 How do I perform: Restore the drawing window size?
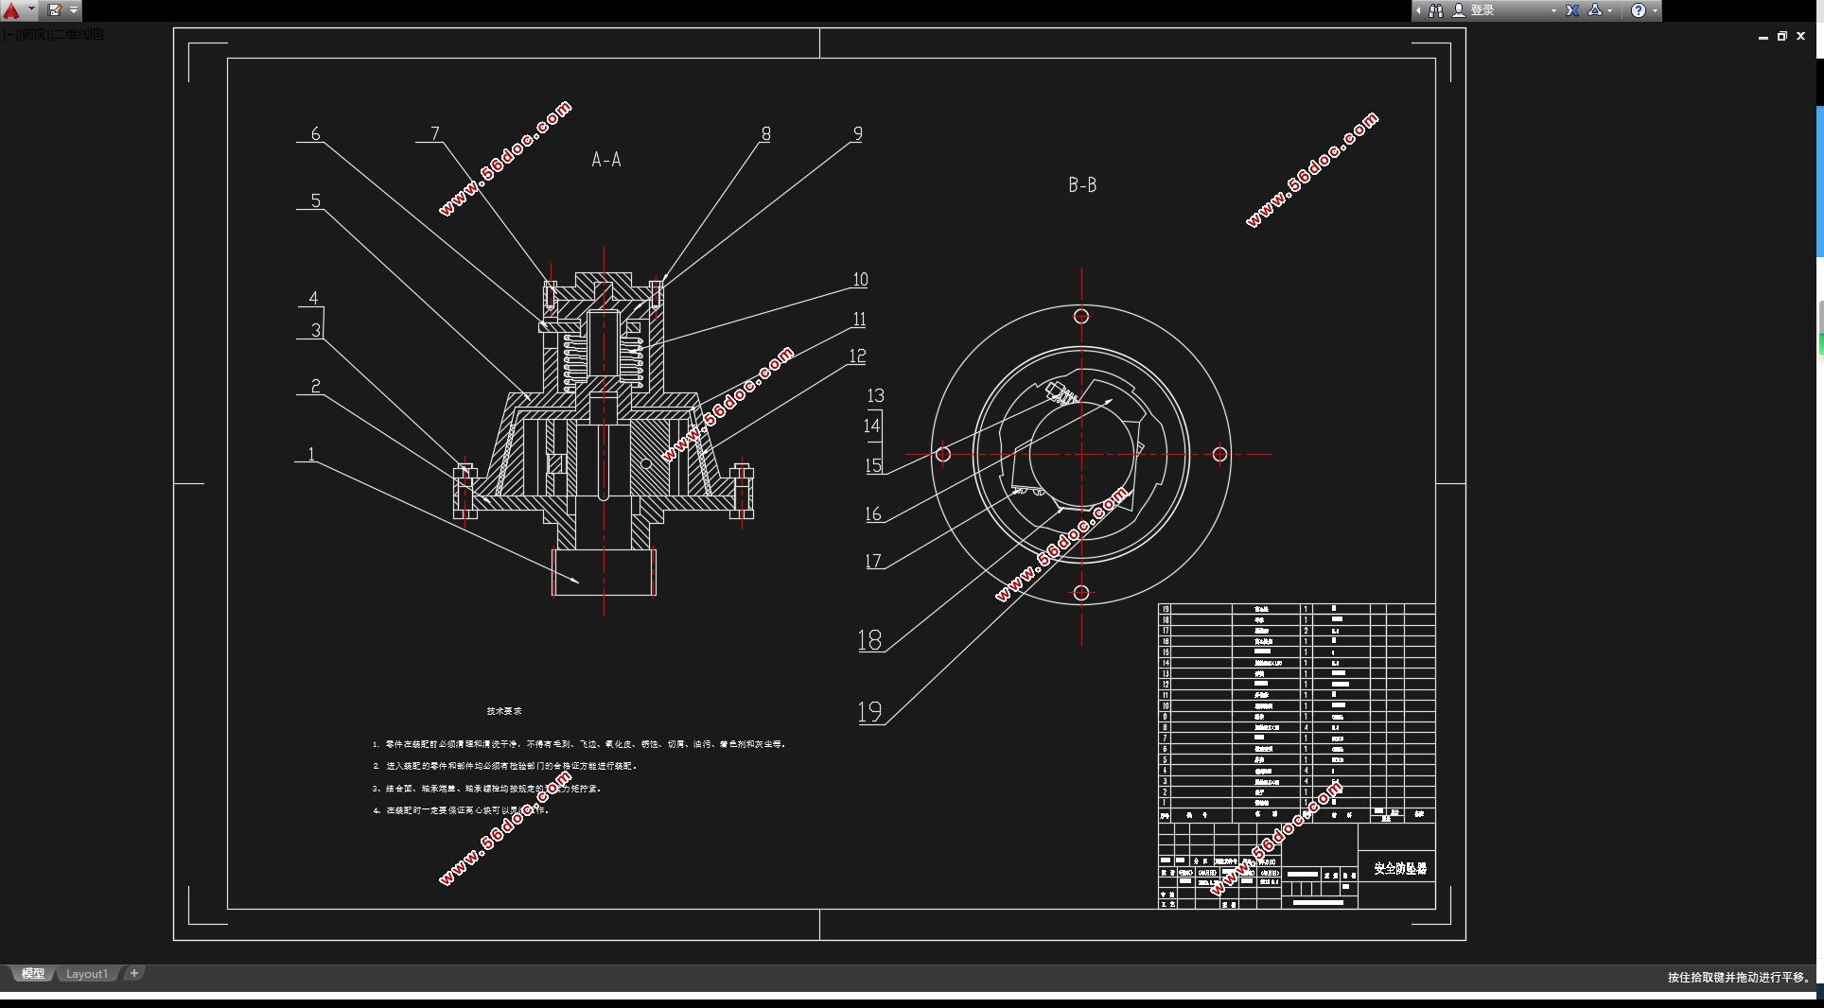point(1782,37)
